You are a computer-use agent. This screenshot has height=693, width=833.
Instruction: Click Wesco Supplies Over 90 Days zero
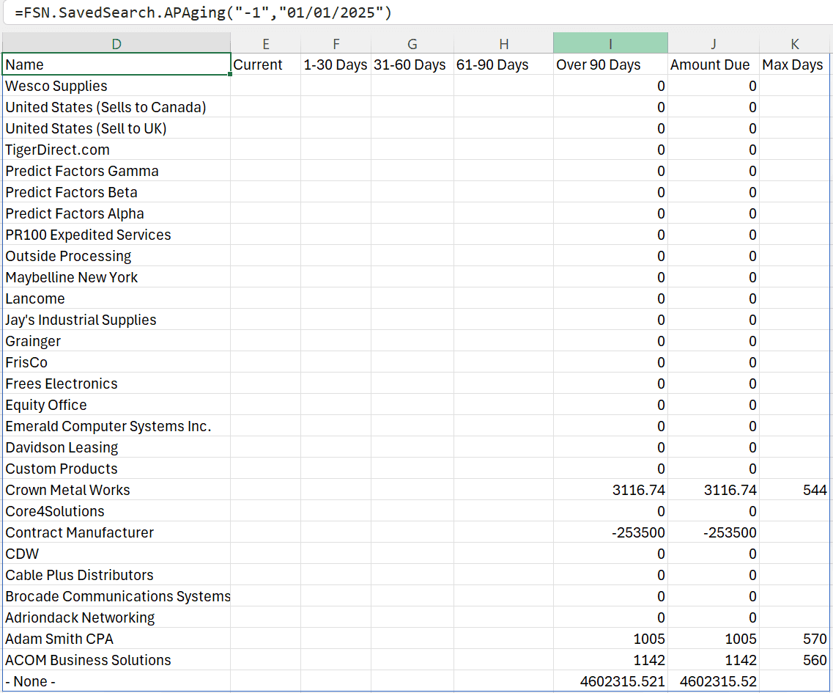tap(610, 86)
